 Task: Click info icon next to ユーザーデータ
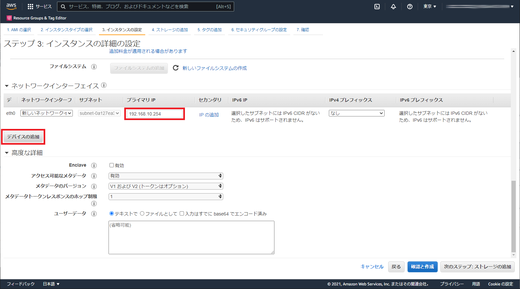tap(94, 214)
